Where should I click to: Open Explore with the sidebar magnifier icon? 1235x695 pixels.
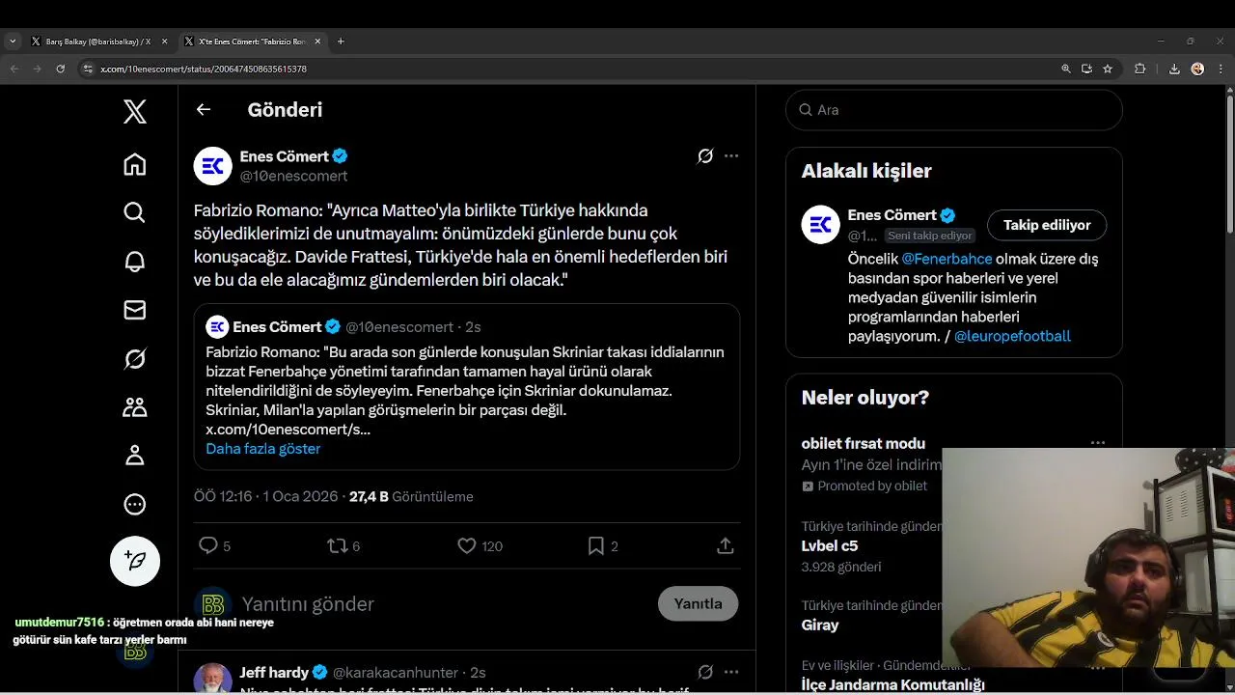[135, 212]
